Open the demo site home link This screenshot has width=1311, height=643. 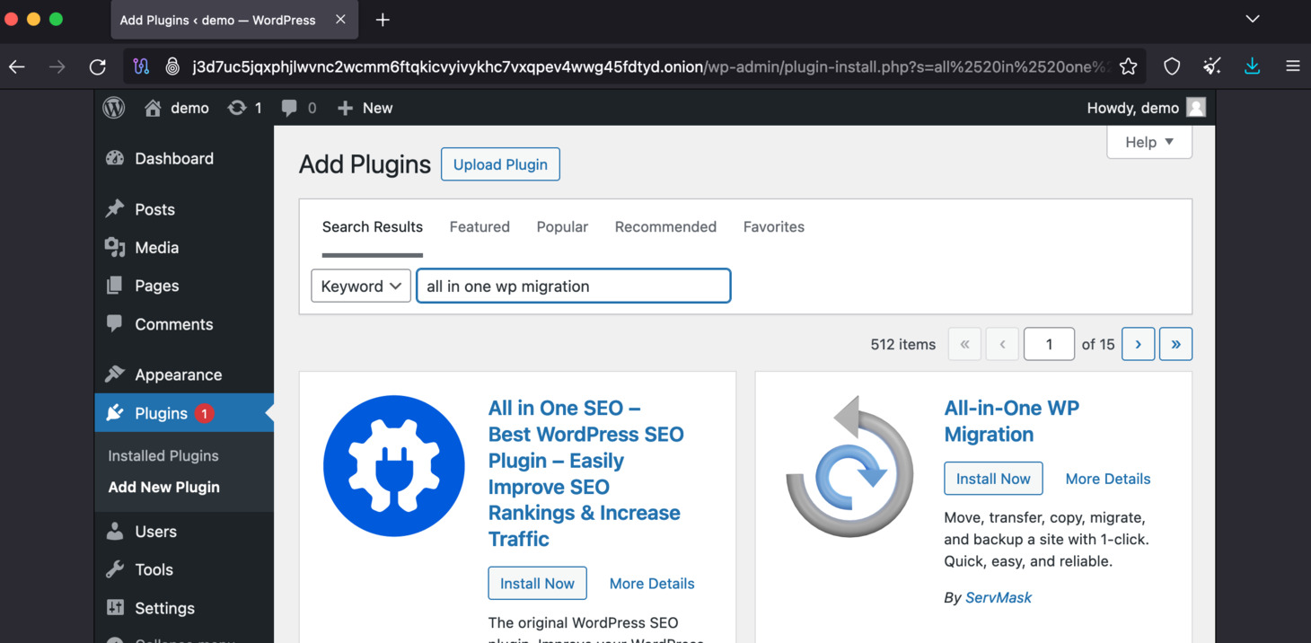pyautogui.click(x=177, y=108)
